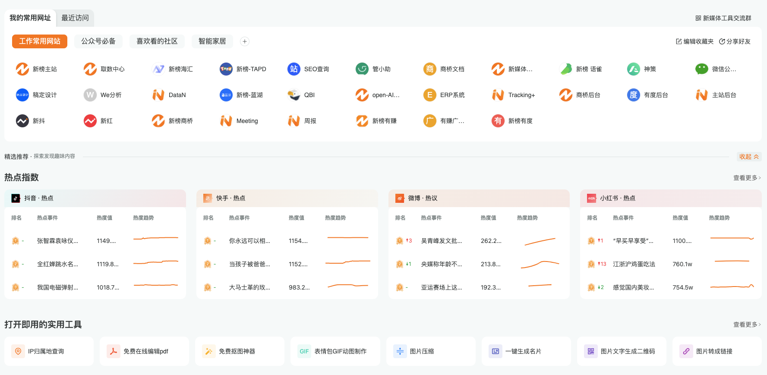
Task: Expand 查看更多 for 实用工具
Action: pos(747,325)
